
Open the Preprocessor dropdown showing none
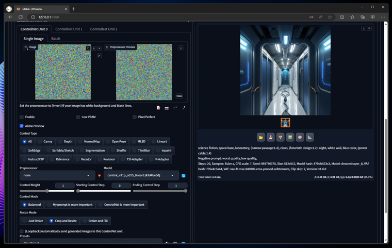coord(57,175)
